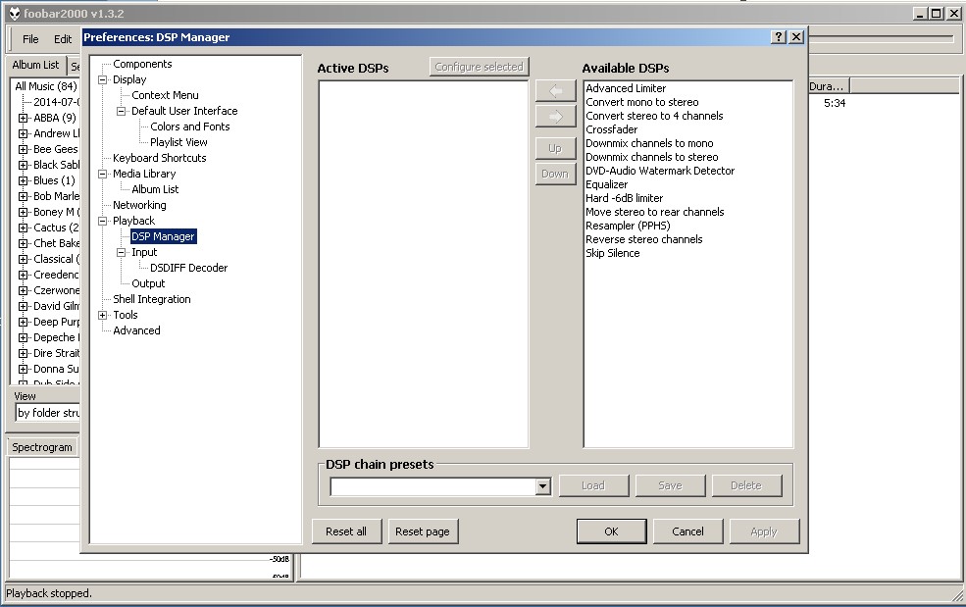
Task: Expand the Tools tree node
Action: (103, 315)
